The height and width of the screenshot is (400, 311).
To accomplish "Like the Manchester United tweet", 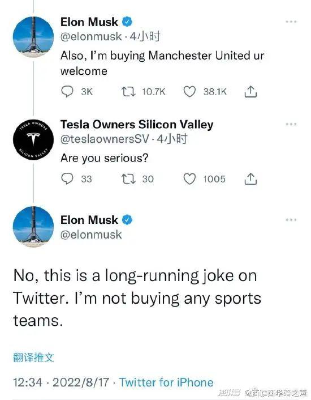I will (x=189, y=92).
